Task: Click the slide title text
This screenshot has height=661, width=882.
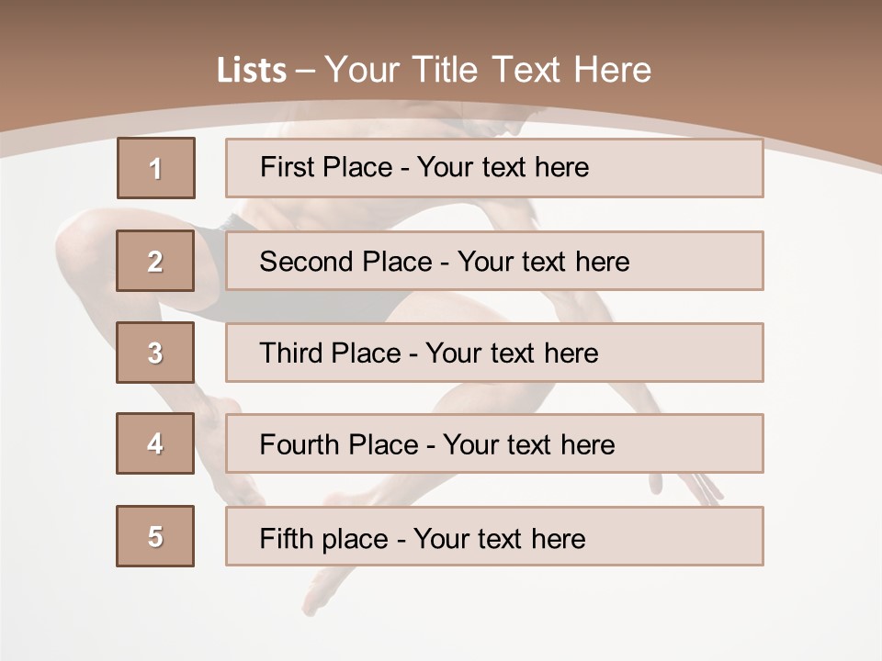Action: pyautogui.click(x=434, y=70)
